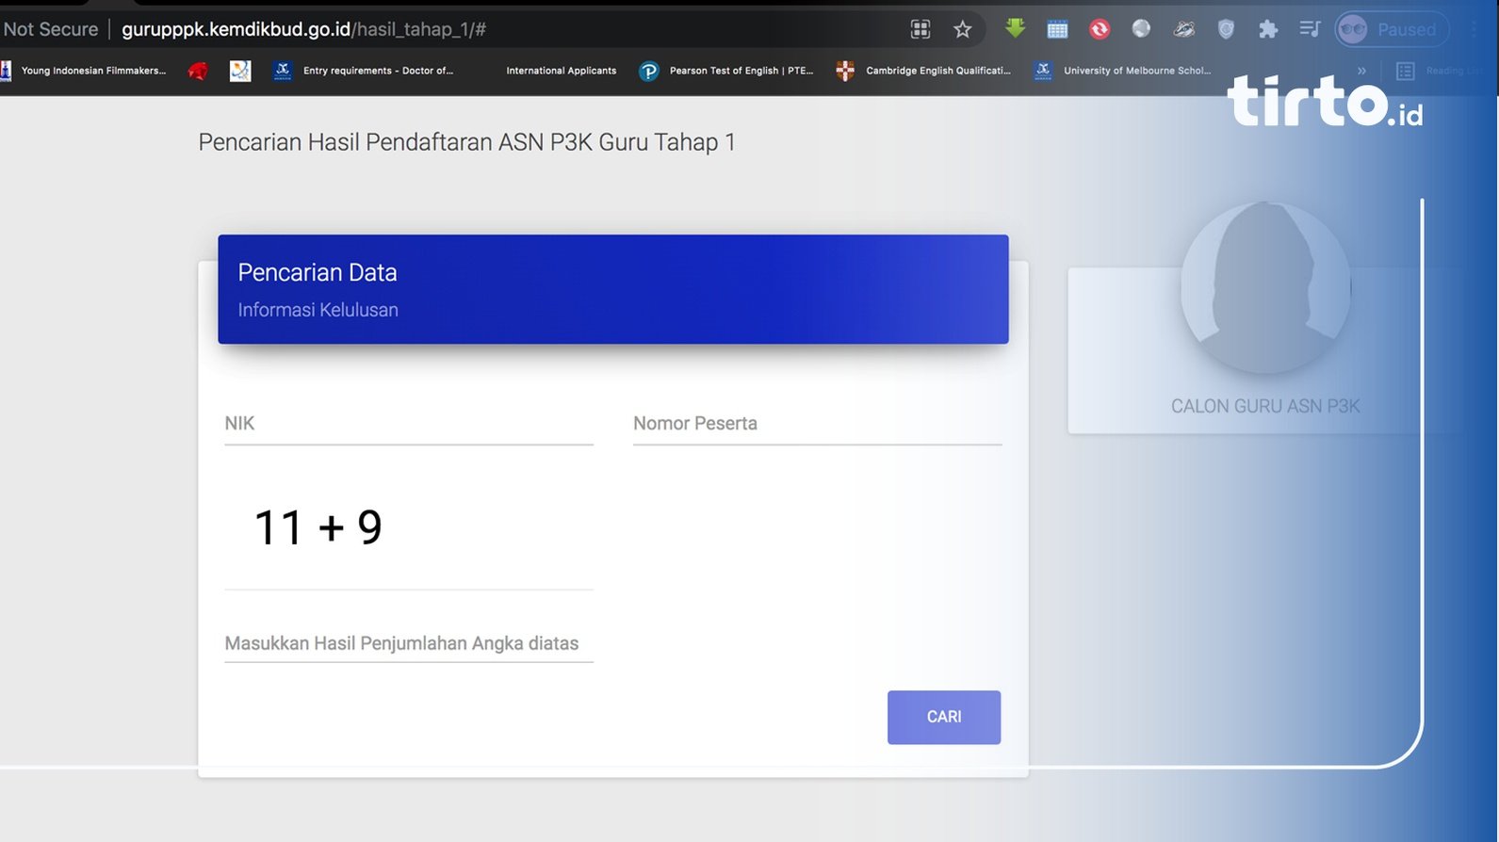Open the Chrome three-dot menu
This screenshot has width=1499, height=842.
point(1475,29)
